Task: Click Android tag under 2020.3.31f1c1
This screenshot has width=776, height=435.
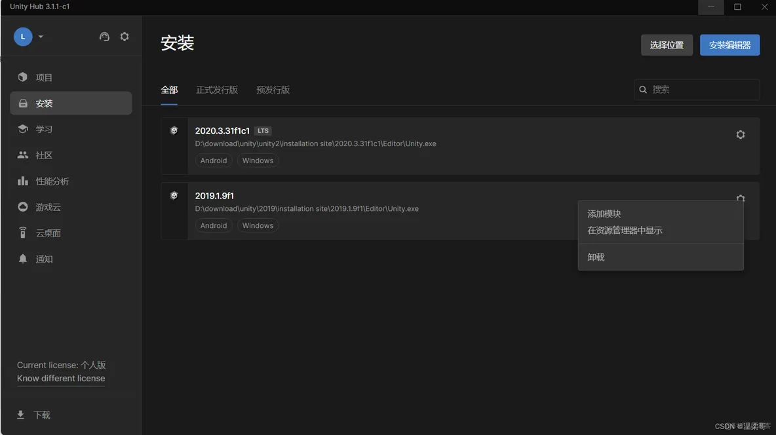Action: tap(213, 161)
